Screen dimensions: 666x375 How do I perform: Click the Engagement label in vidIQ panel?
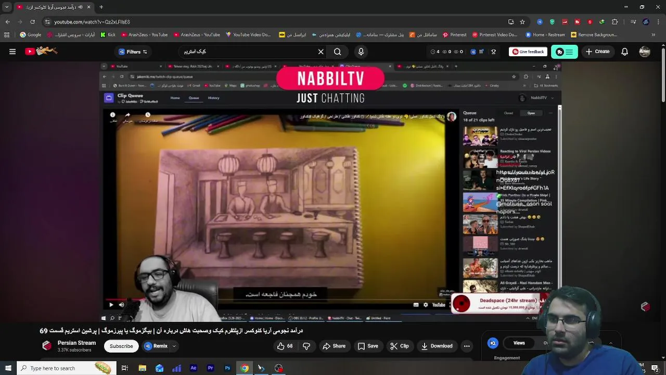507,358
